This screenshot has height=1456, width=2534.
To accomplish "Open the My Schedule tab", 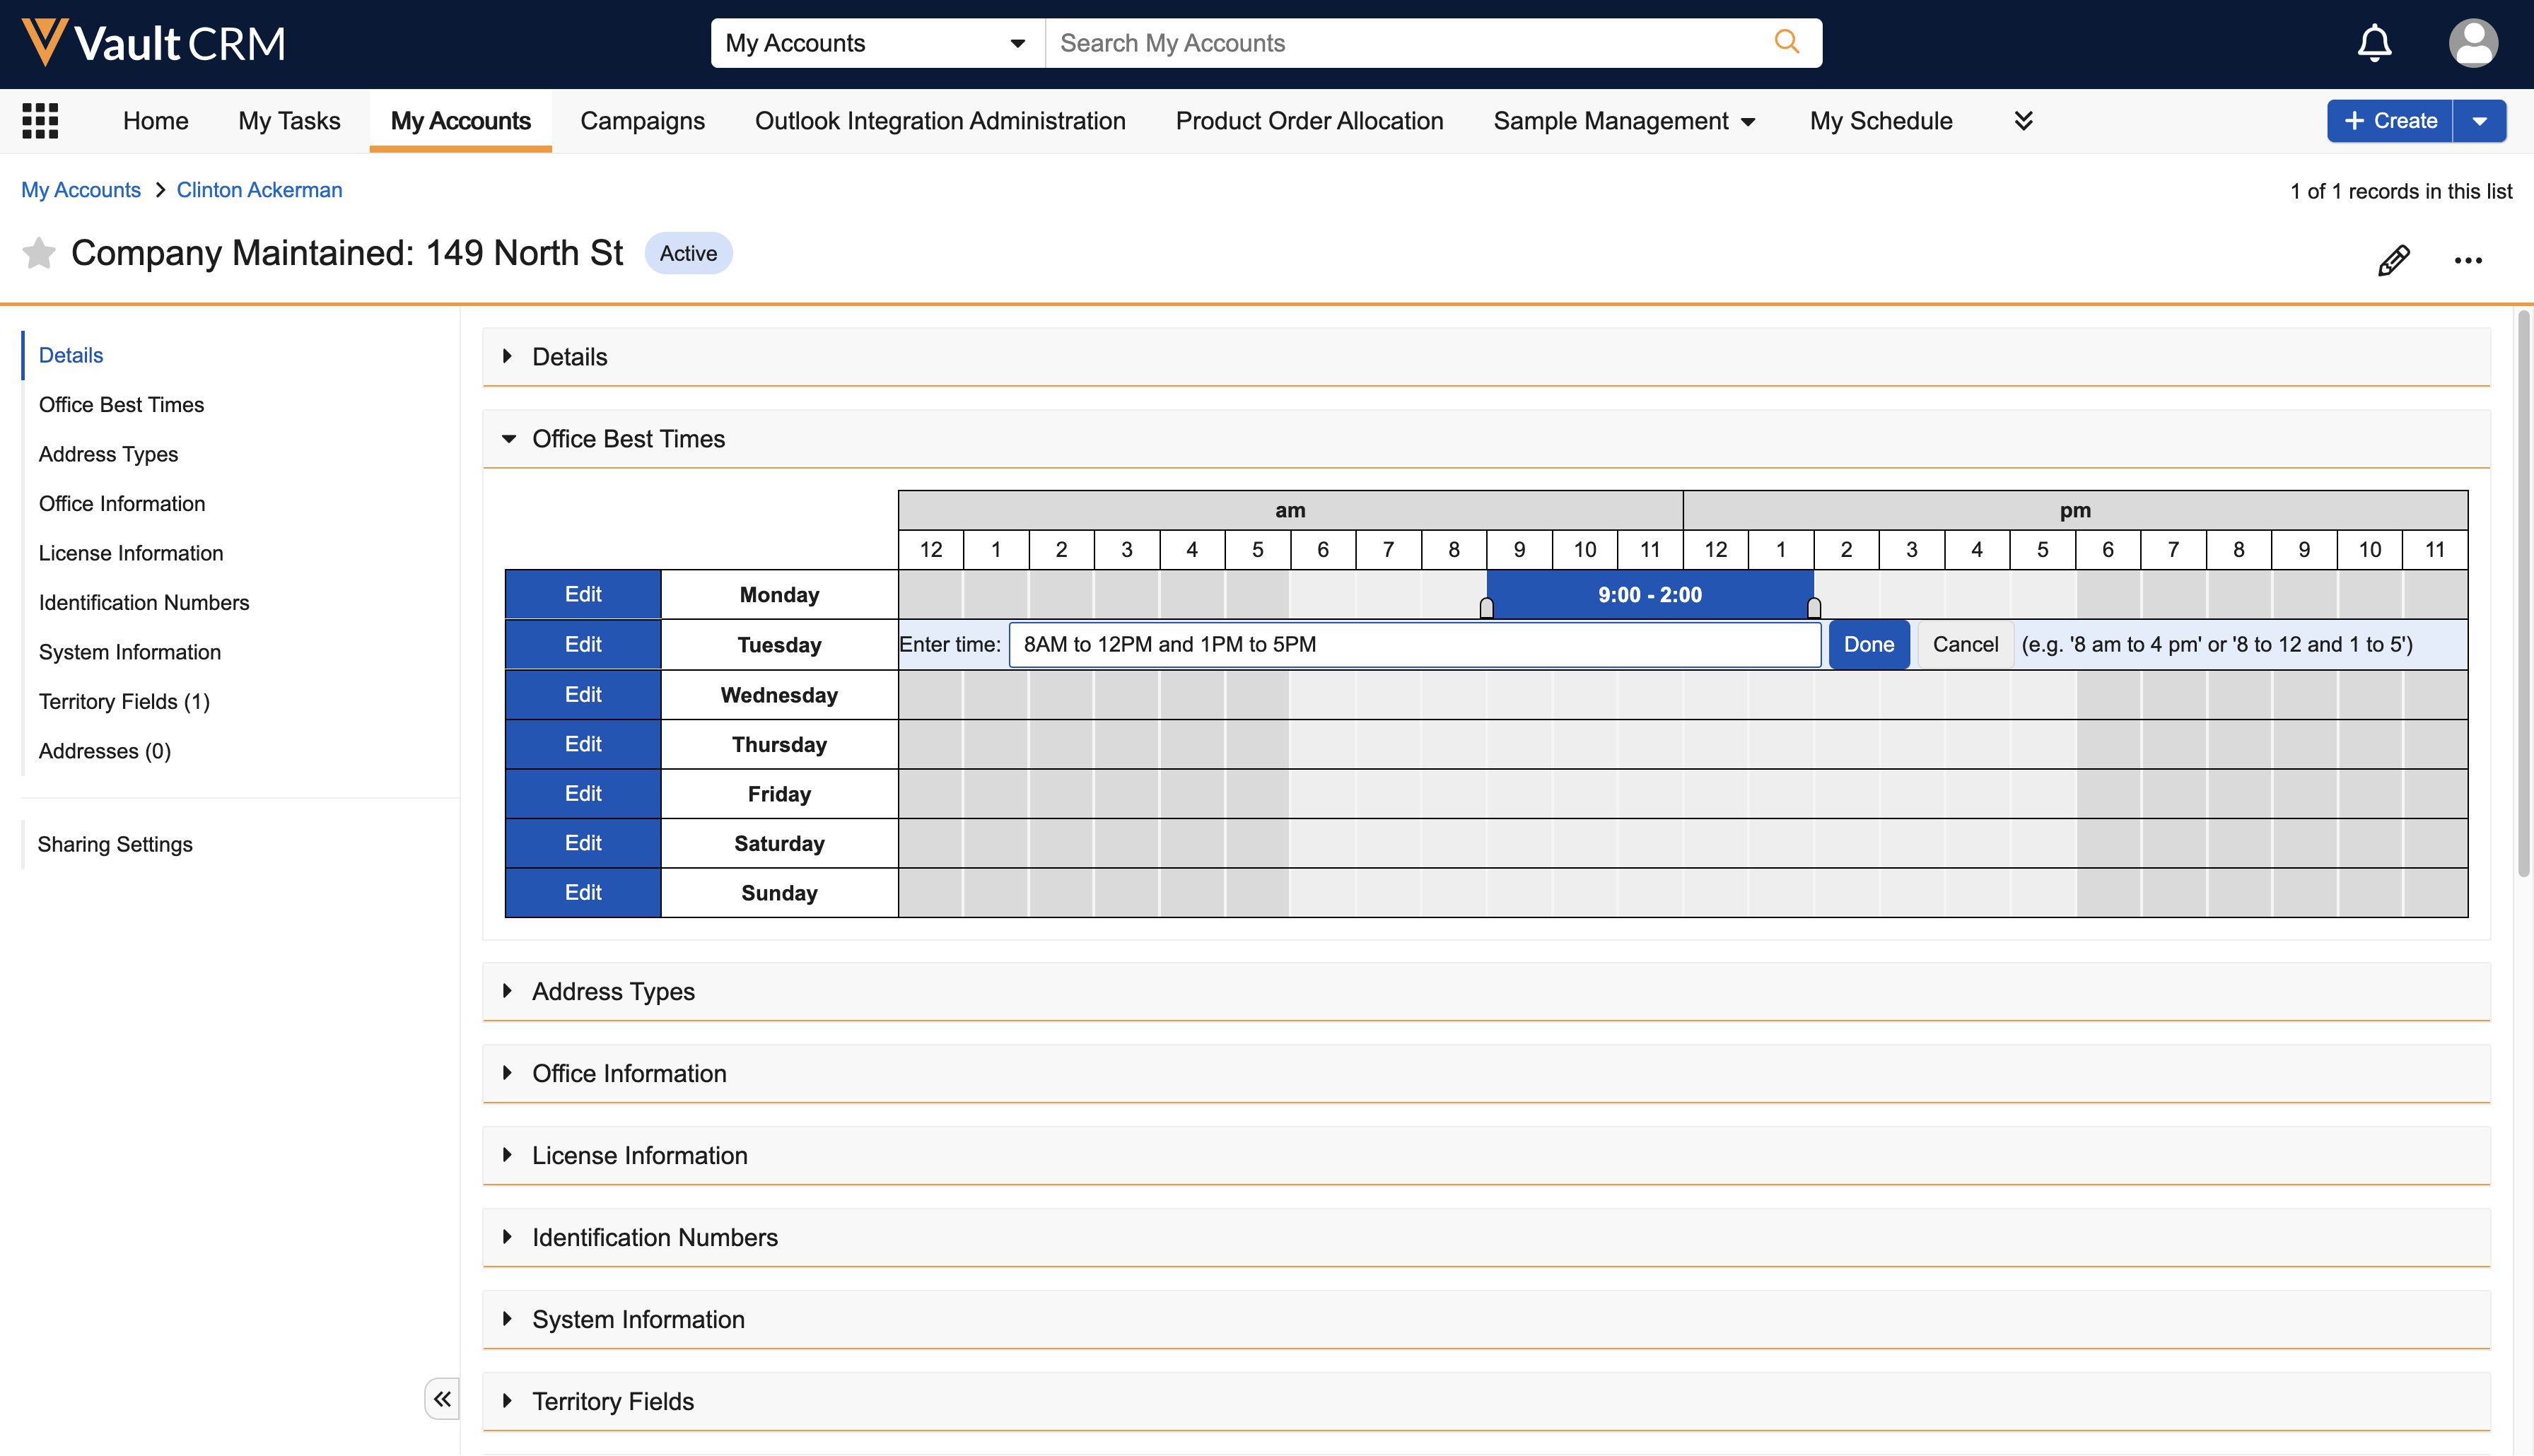I will pos(1880,121).
